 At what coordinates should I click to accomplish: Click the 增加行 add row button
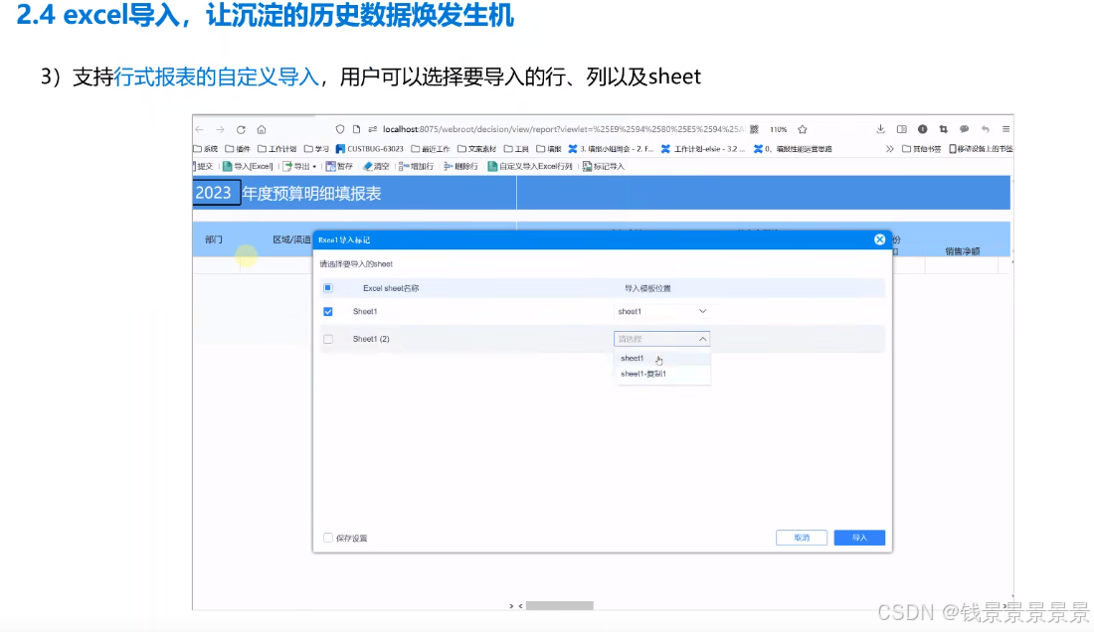[x=417, y=167]
